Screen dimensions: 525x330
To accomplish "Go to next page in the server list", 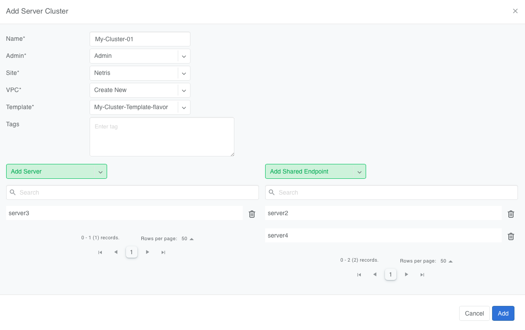I will (147, 252).
